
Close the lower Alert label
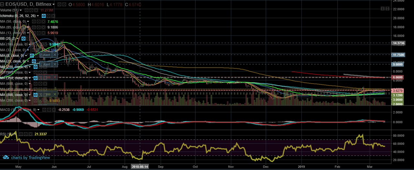(x=55, y=64)
